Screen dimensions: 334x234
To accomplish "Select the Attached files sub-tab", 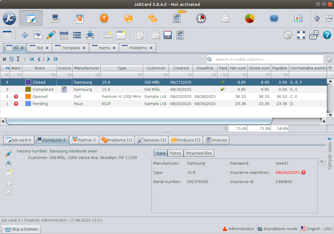I will click(x=199, y=153).
